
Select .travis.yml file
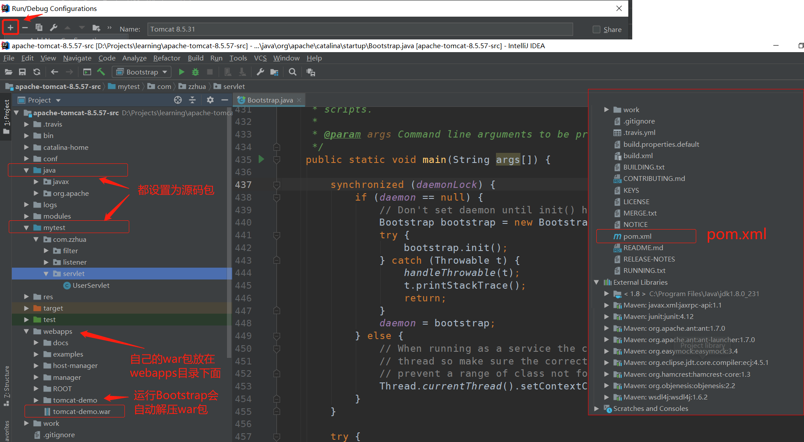click(639, 133)
